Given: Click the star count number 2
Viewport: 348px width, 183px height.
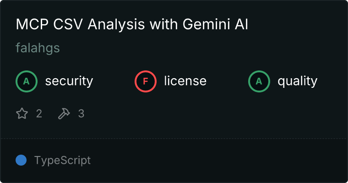Looking at the screenshot, I should (x=39, y=113).
